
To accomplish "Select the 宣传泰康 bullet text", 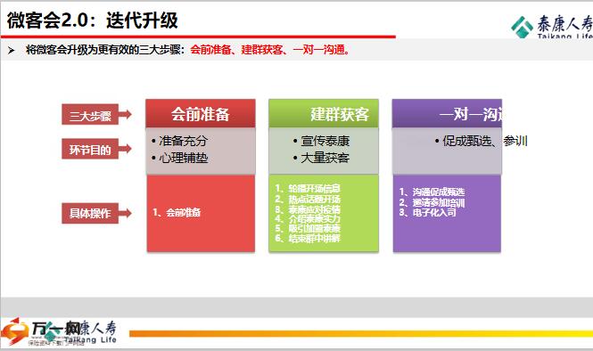I will pyautogui.click(x=325, y=141).
